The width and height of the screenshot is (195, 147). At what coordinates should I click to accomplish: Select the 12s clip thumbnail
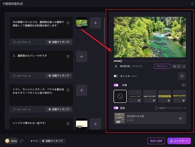click(x=82, y=124)
